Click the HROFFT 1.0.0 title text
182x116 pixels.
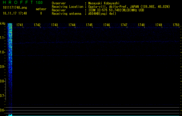click(23, 2)
